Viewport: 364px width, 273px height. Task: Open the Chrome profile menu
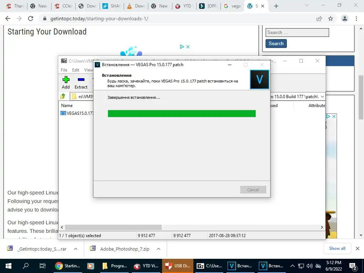click(345, 18)
